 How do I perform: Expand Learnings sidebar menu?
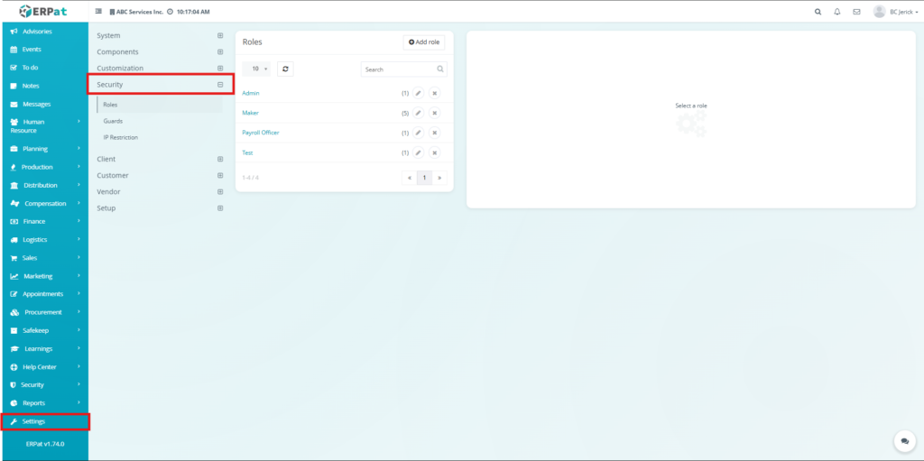tap(44, 349)
